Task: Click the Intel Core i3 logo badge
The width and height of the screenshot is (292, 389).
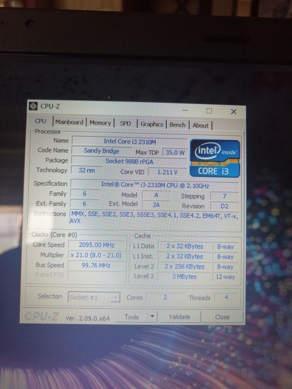Action: point(215,158)
